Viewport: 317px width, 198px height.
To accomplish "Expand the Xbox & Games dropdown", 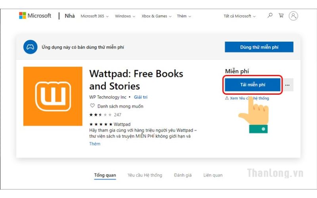I will pos(156,16).
